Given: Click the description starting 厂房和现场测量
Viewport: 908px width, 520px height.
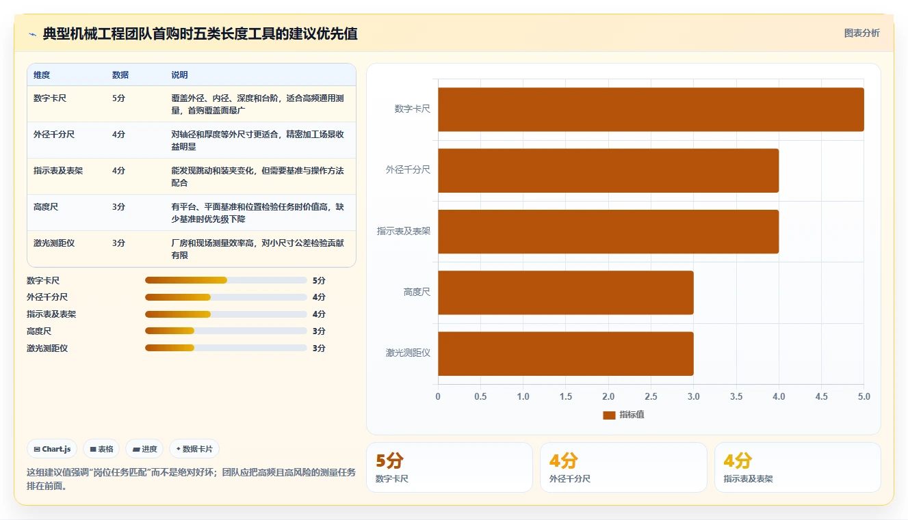Looking at the screenshot, I should click(x=257, y=249).
